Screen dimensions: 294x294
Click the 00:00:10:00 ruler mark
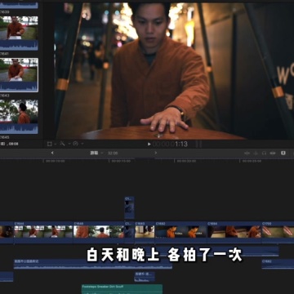[x=56, y=161]
